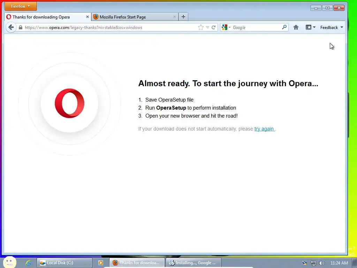The height and width of the screenshot is (268, 357).
Task: Minimize the Firefox window
Action: [316, 8]
